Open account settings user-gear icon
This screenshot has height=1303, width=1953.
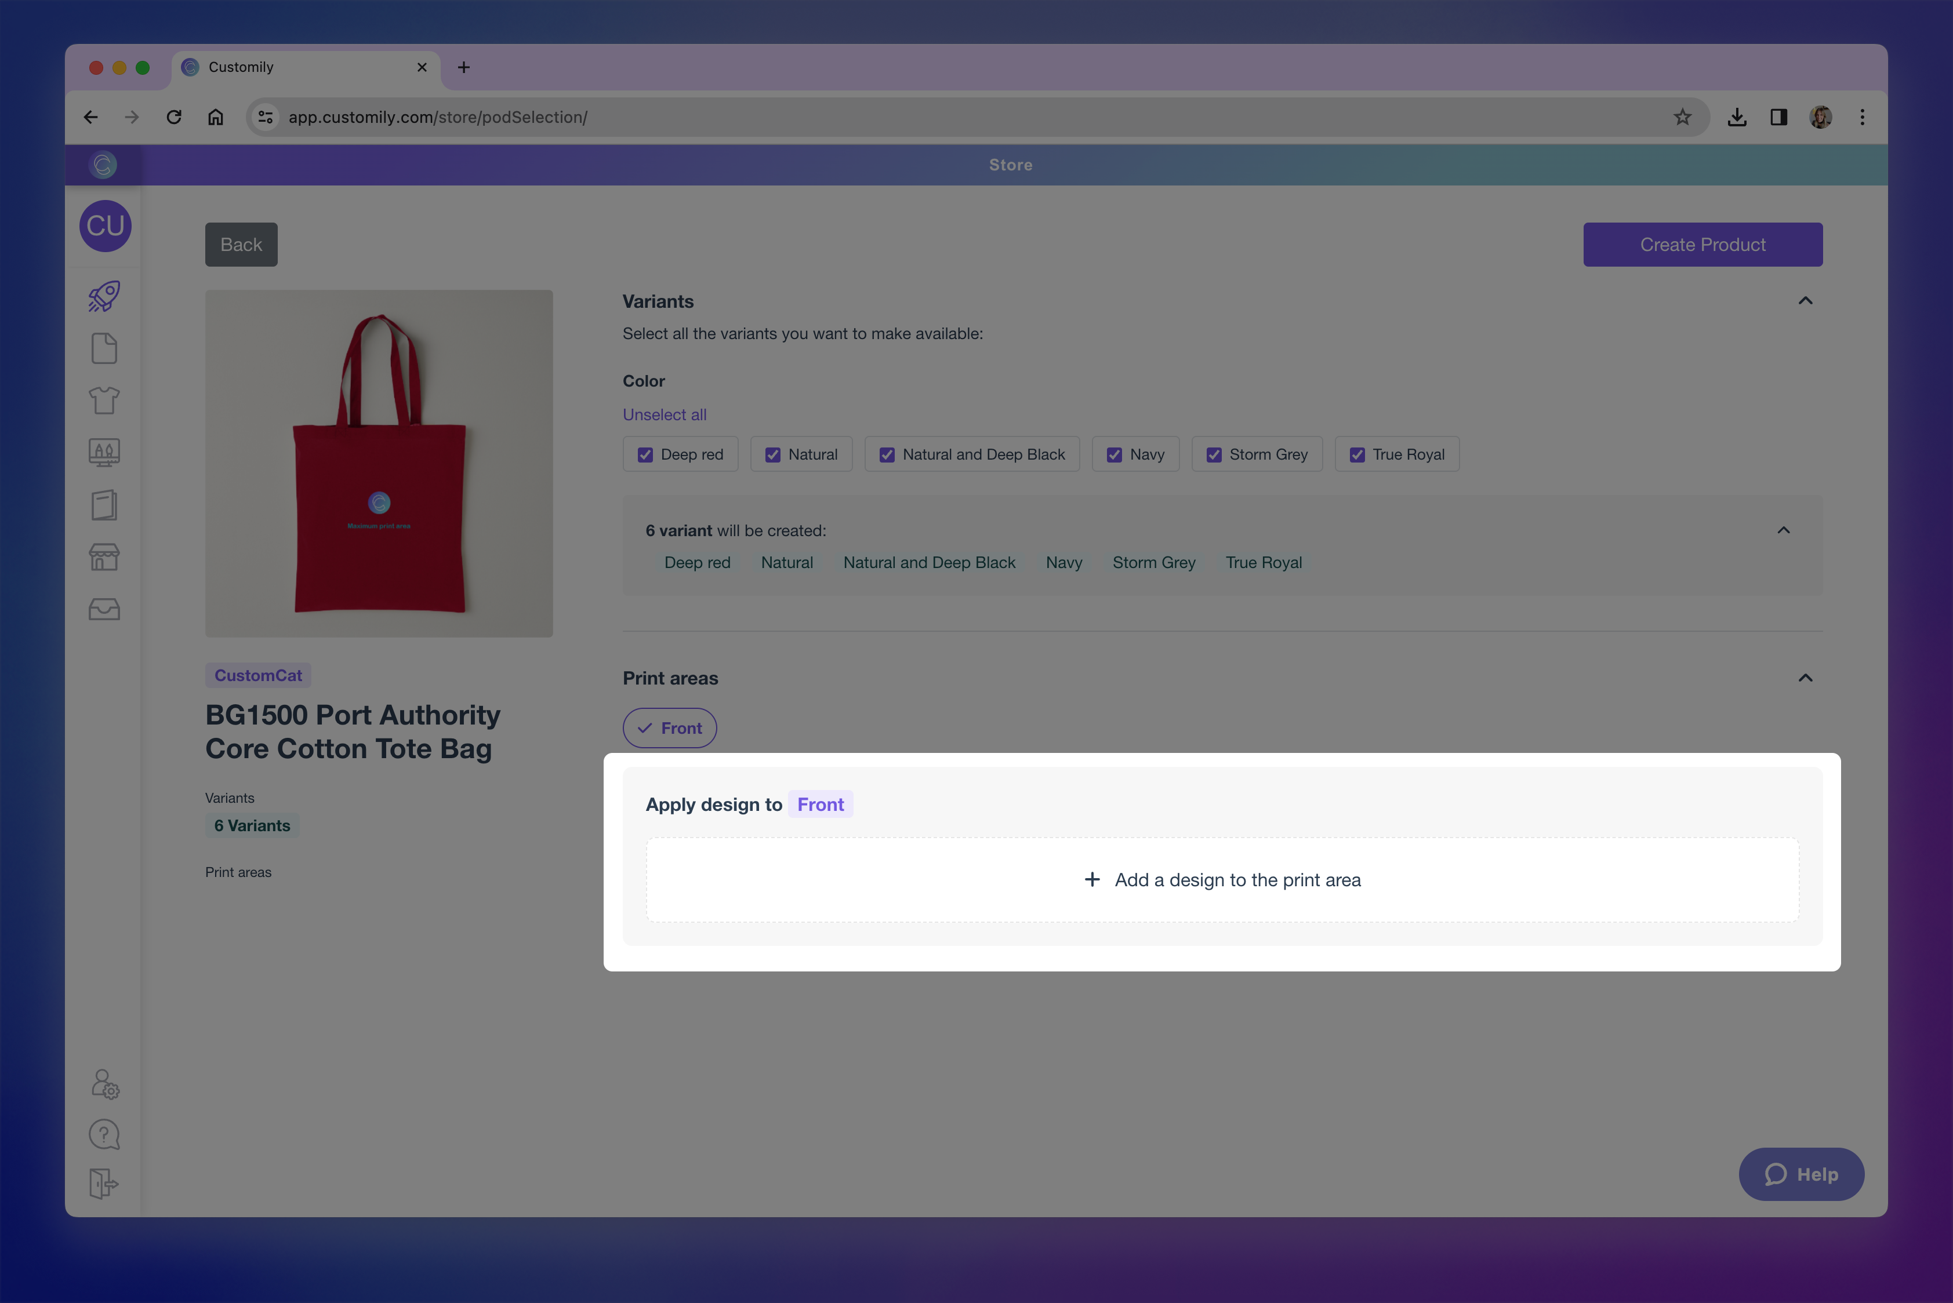click(105, 1084)
